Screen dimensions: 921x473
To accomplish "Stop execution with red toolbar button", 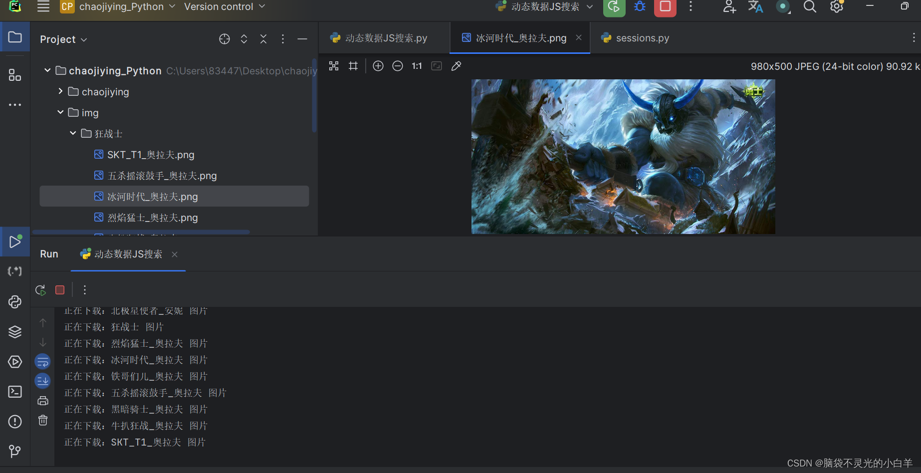I will coord(665,7).
